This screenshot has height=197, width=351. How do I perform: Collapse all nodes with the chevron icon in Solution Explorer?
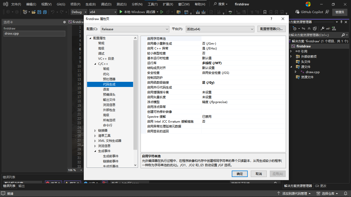(309, 28)
